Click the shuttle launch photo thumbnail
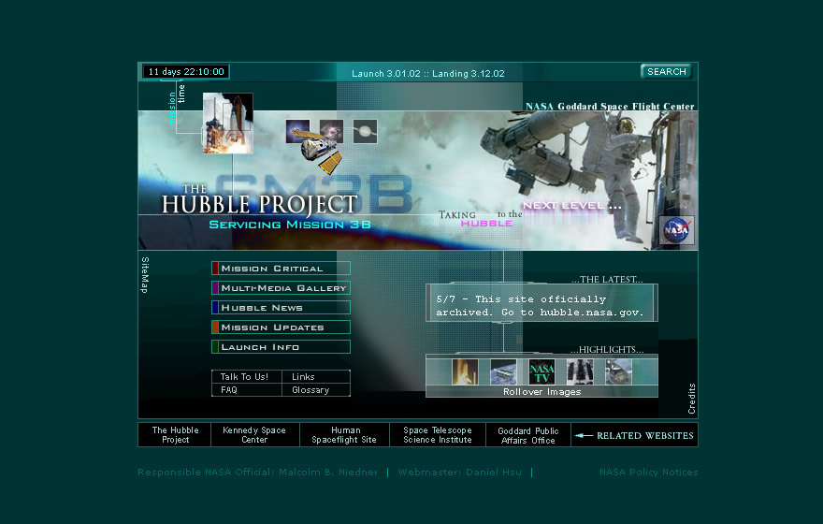 [x=228, y=124]
